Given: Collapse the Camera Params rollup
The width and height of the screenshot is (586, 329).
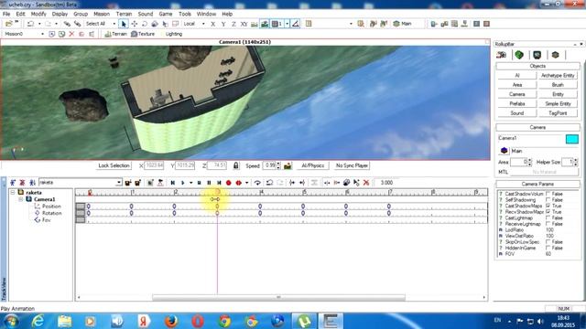Looking at the screenshot, I should pos(537,184).
